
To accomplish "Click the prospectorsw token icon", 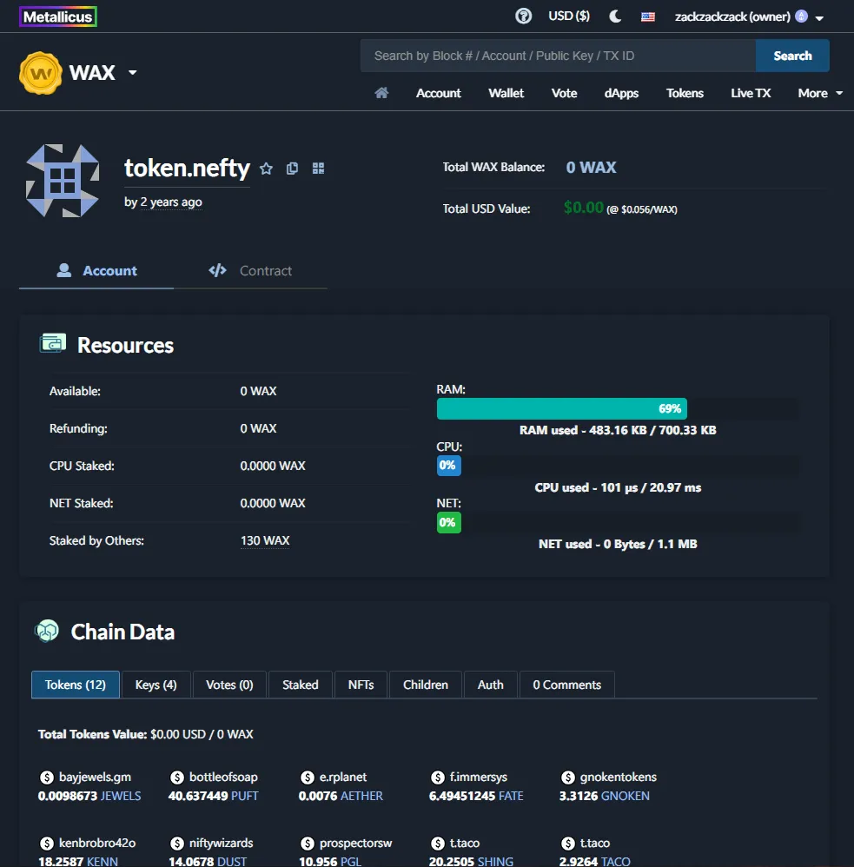I will [307, 844].
